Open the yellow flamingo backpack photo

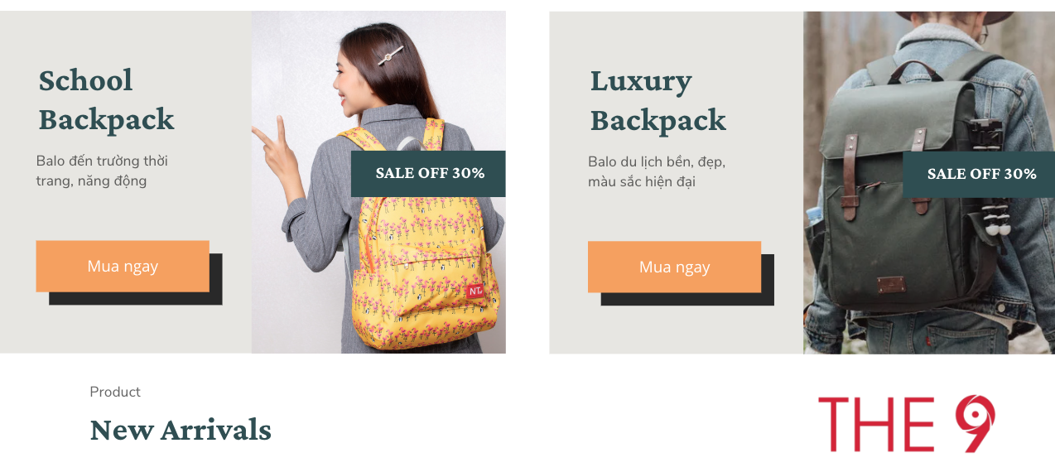(378, 182)
